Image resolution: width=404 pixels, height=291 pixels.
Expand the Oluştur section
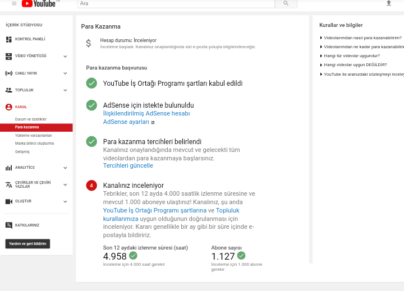65,201
